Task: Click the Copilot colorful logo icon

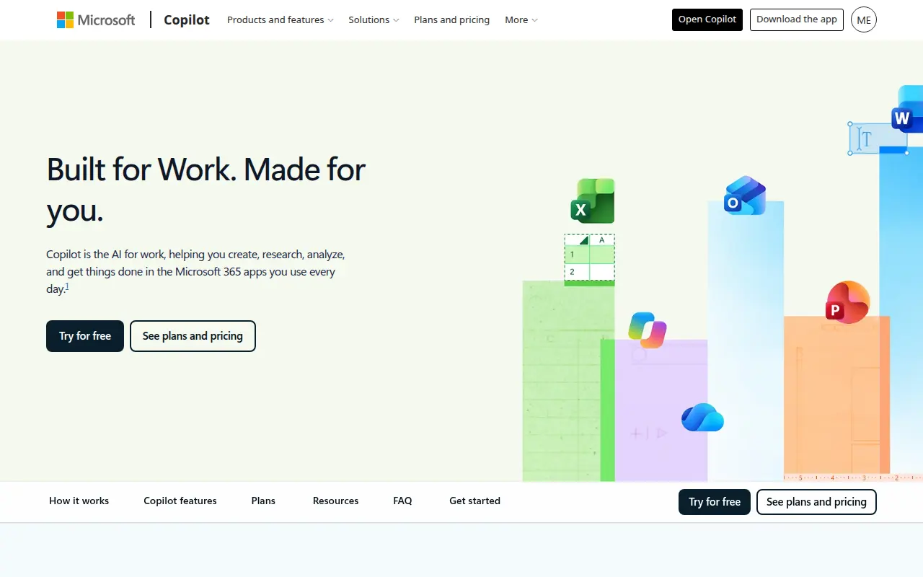Action: point(648,330)
